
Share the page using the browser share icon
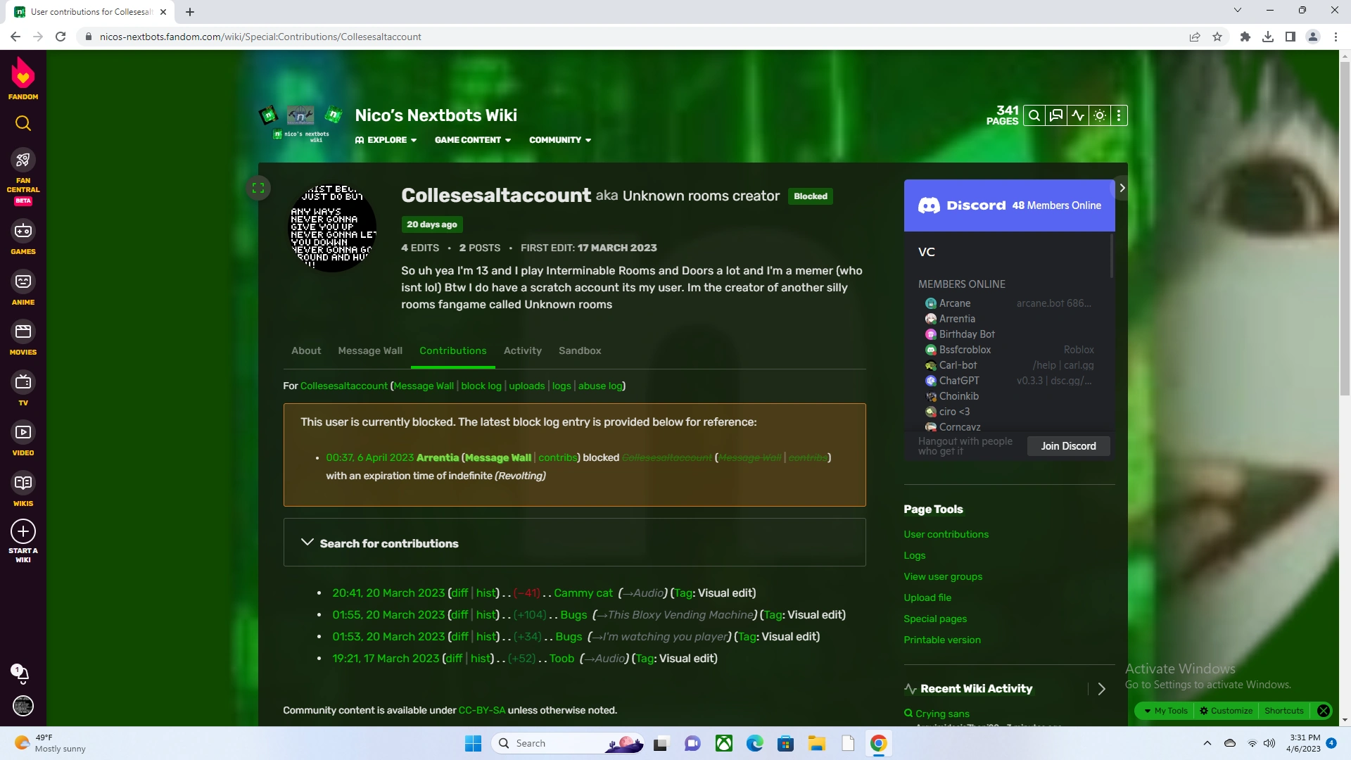tap(1195, 37)
